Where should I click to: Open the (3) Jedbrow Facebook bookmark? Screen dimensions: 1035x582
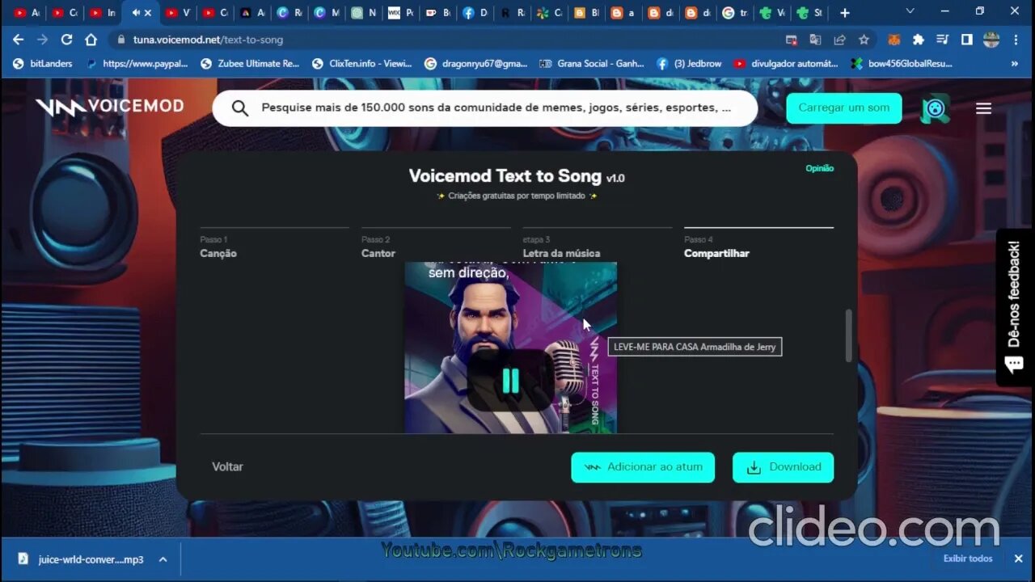689,63
